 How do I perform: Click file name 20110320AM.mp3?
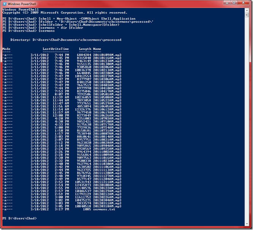coord(107,82)
